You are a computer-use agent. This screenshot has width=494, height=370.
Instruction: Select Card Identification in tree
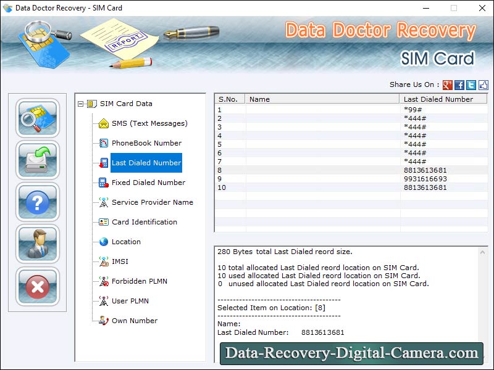(144, 222)
